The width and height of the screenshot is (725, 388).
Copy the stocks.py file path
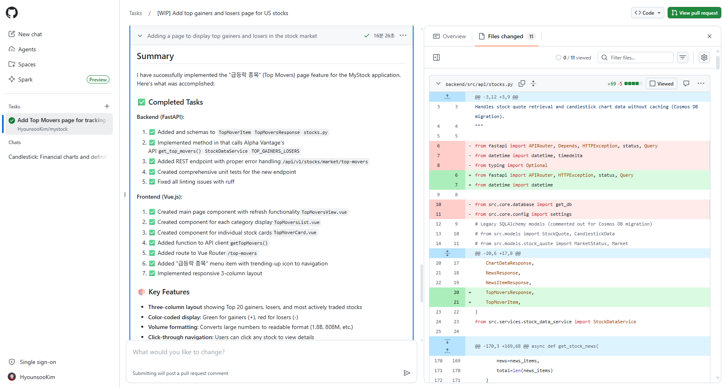521,83
